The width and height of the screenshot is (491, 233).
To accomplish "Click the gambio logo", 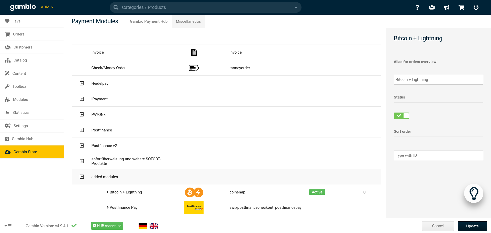I will point(23,7).
